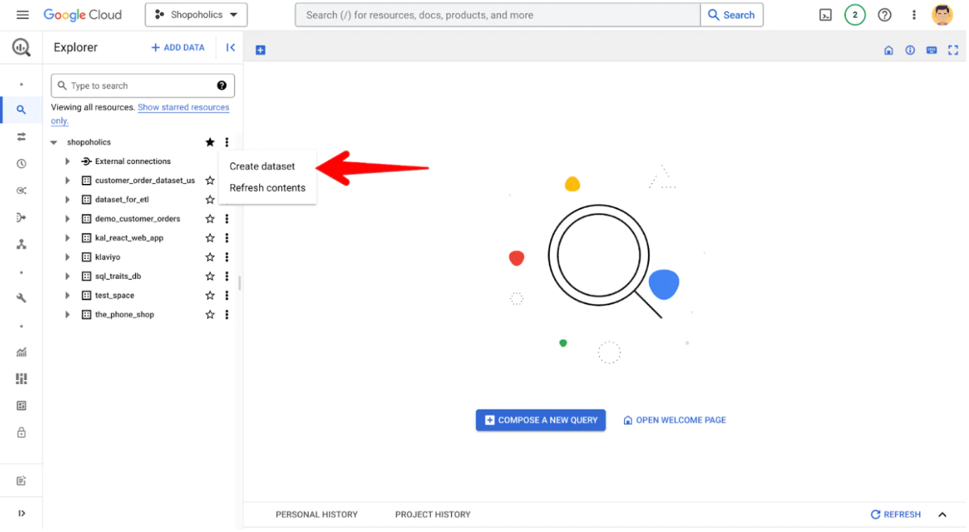The image size is (969, 532).
Task: Open the notifications panel showing 2
Action: pyautogui.click(x=854, y=14)
